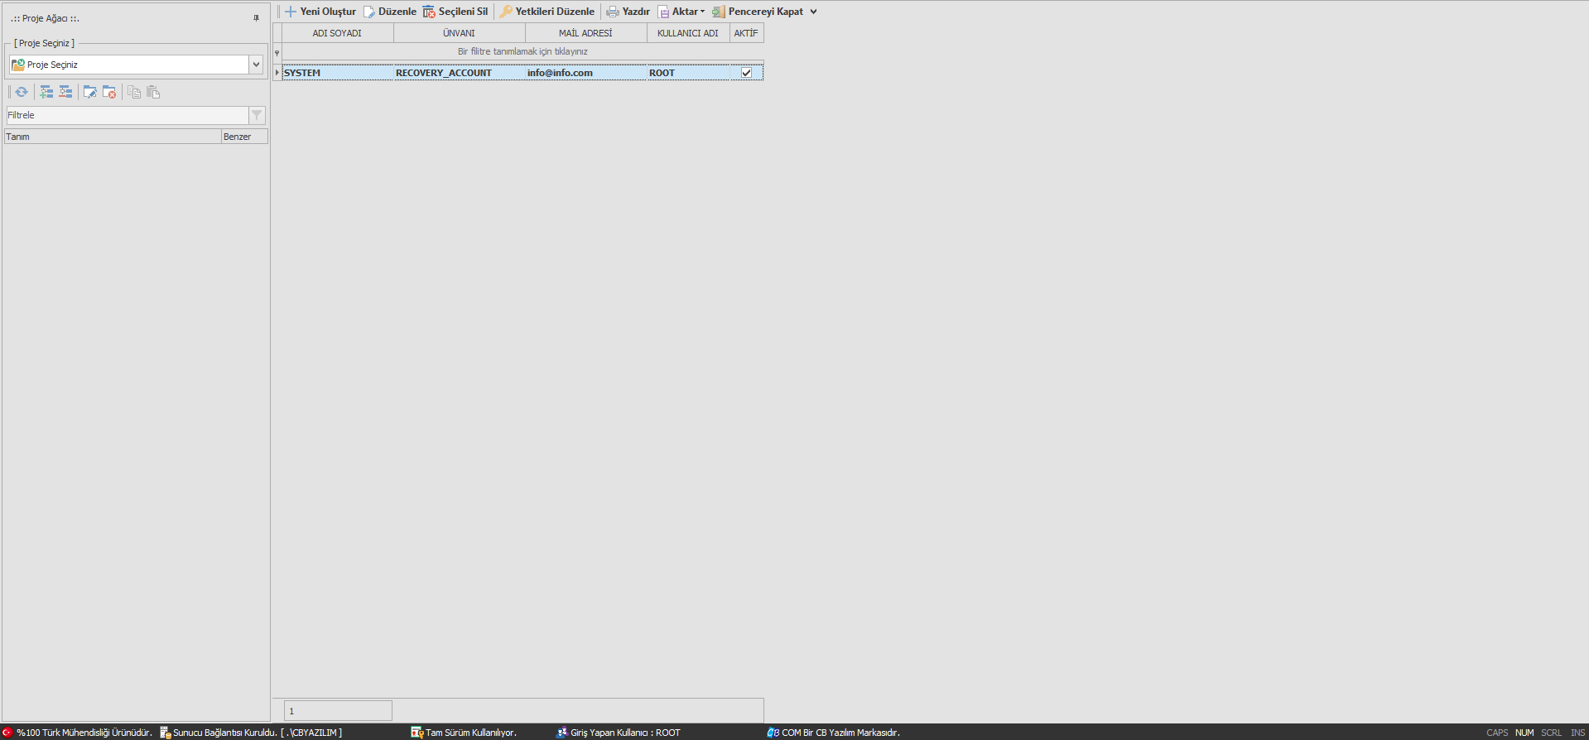
Task: Open the Proje Seçiniz dropdown arrow
Action: 256,65
